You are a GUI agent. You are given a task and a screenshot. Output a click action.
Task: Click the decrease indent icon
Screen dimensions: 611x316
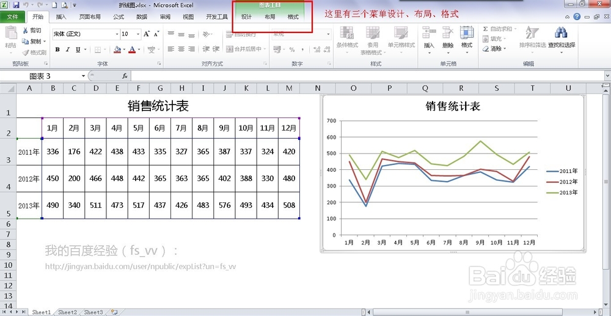206,49
